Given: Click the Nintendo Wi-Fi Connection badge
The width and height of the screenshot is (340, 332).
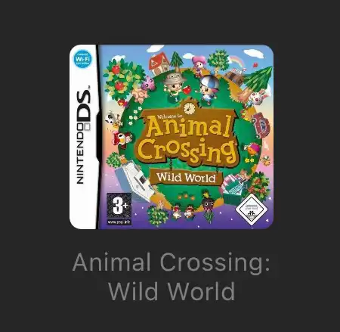Looking at the screenshot, I should coord(82,59).
